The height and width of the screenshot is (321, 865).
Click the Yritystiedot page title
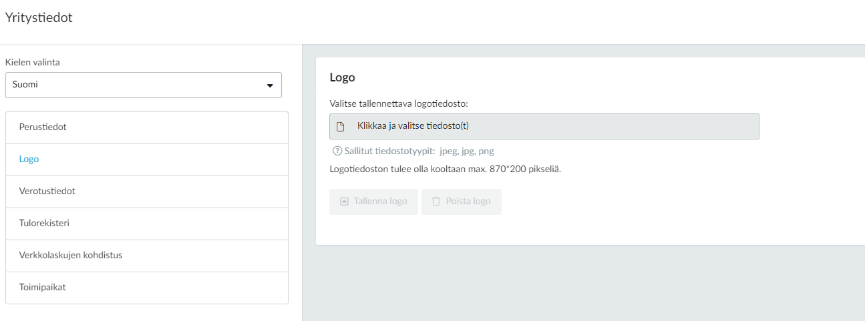(x=39, y=18)
